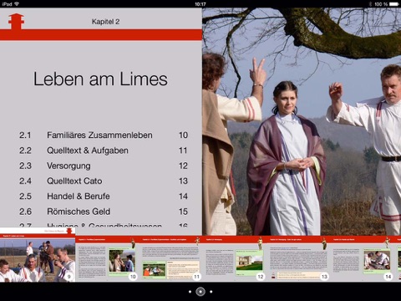Select the page 13 thumbnail
Viewport: 401px width, 301px height.
coord(298,259)
